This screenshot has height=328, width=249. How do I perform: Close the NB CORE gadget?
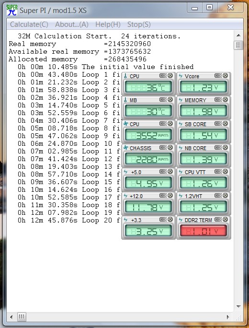click(x=225, y=148)
